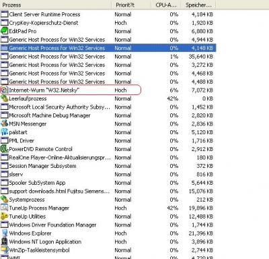Select the Session Manager Subsystem name
The width and height of the screenshot is (269, 259).
(x=42, y=166)
